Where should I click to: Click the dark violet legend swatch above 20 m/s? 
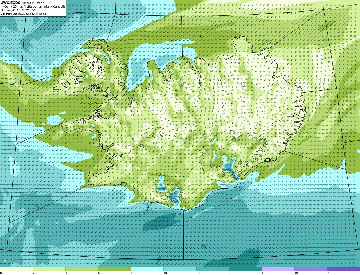(x=344, y=269)
